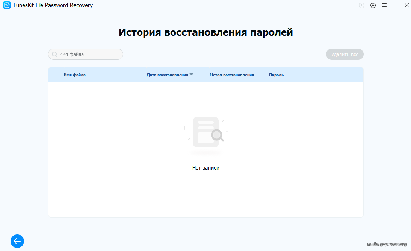
Task: Go back using the blue arrow button
Action: [17, 241]
